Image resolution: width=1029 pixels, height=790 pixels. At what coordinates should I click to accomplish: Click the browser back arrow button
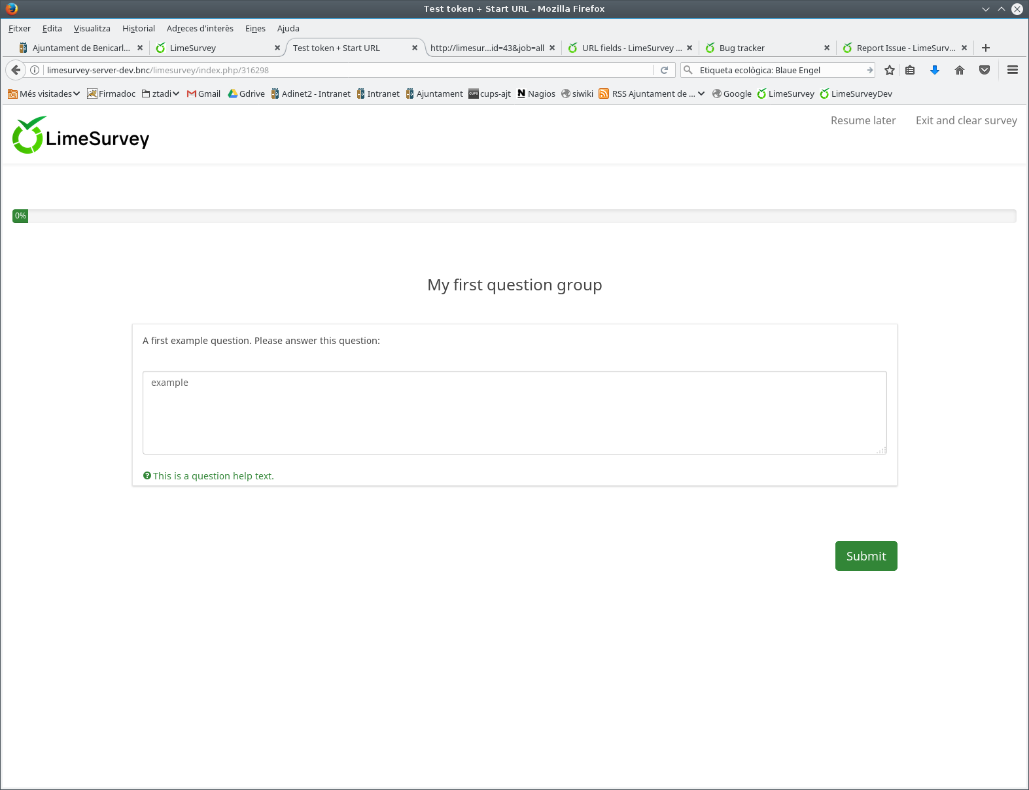pyautogui.click(x=16, y=70)
